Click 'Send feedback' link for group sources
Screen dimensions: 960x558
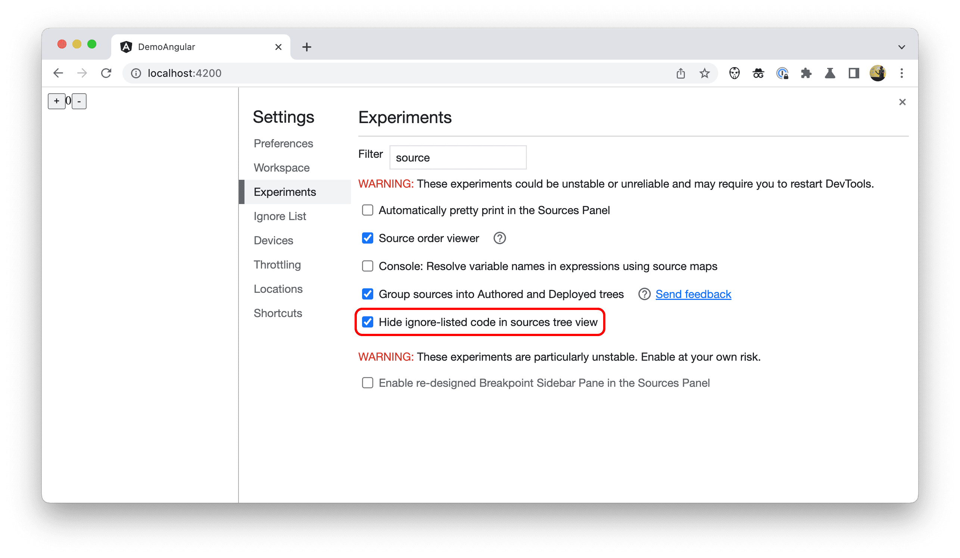click(693, 294)
